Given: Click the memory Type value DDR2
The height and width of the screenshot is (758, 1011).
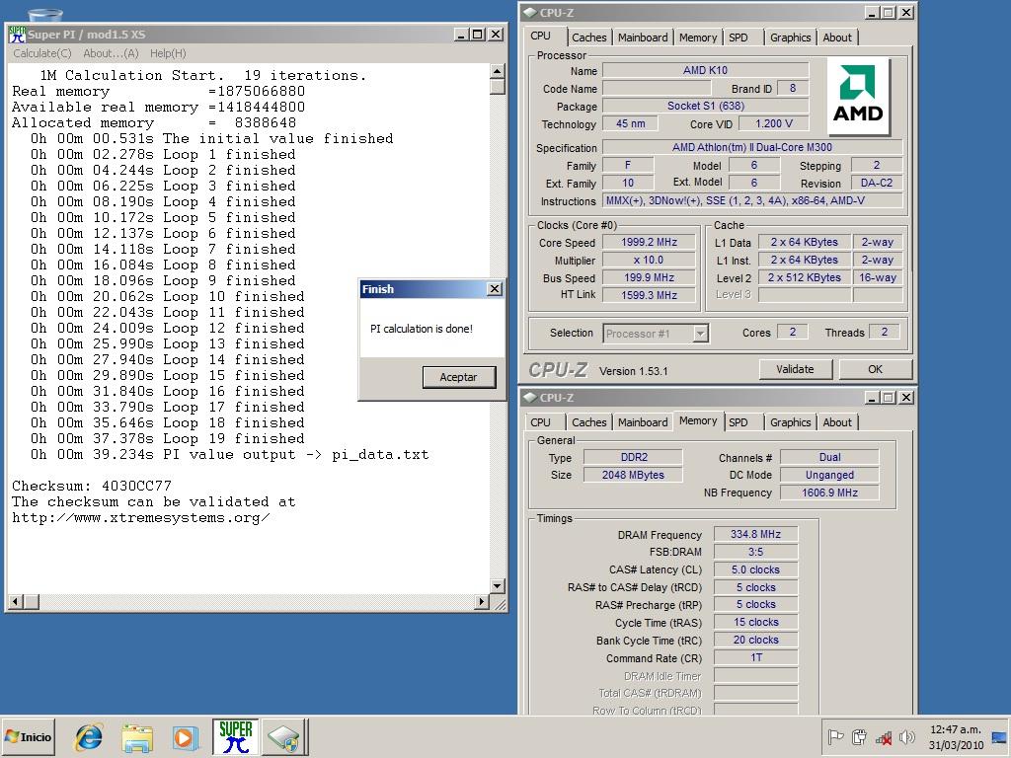Looking at the screenshot, I should (633, 457).
